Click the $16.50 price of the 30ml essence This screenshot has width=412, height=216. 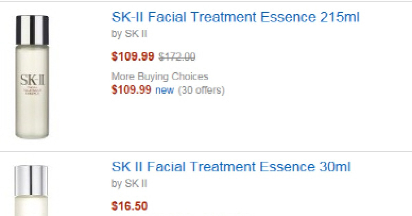[x=129, y=206]
